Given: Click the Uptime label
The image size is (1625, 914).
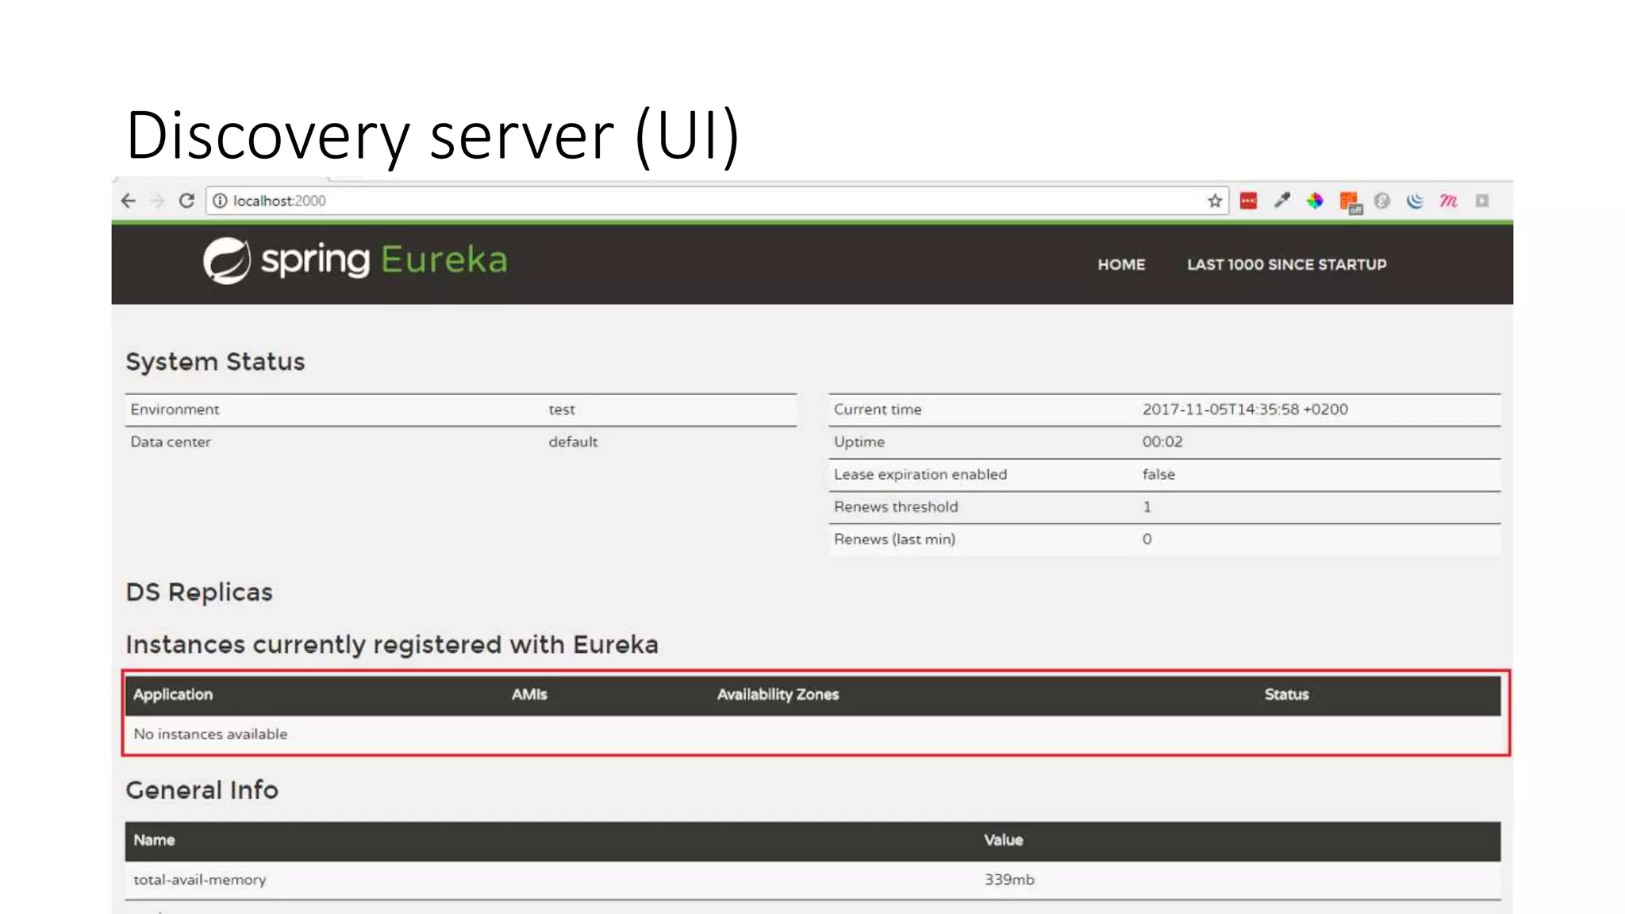Looking at the screenshot, I should [859, 442].
